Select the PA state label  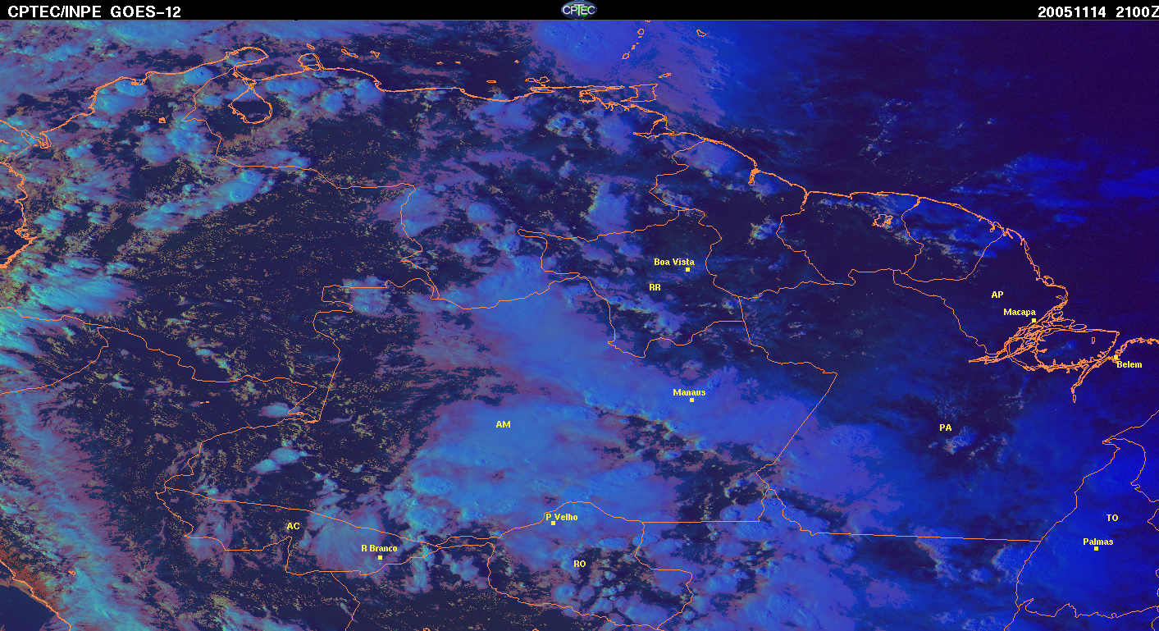pos(945,428)
